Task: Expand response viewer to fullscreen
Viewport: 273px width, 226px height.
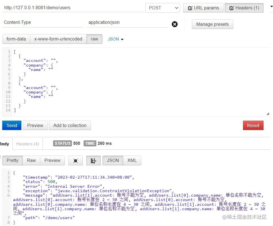Action: pos(75,160)
